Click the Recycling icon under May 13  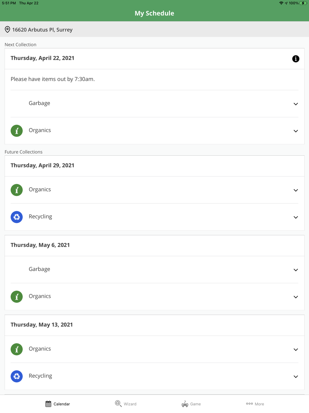17,376
